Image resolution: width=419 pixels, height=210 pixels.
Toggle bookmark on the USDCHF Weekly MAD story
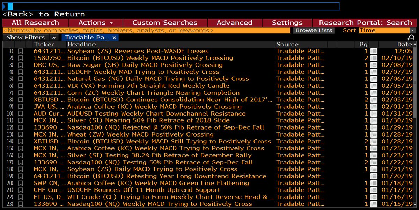pyautogui.click(x=20, y=72)
